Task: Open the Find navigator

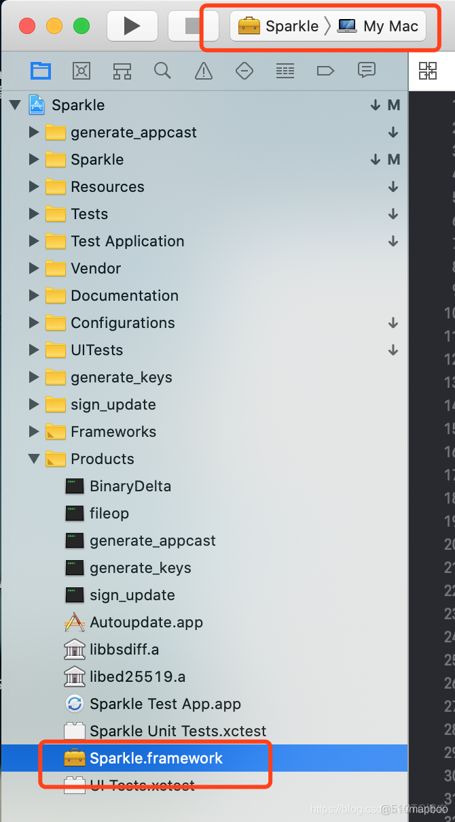Action: pos(162,70)
